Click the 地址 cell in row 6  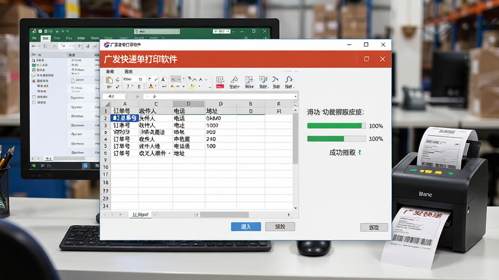pos(189,153)
